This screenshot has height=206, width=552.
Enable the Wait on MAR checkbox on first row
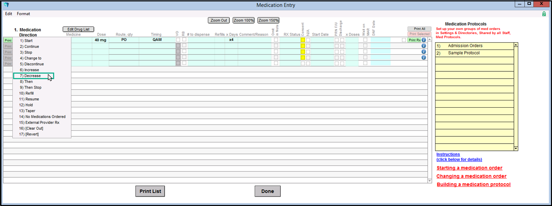click(x=365, y=40)
